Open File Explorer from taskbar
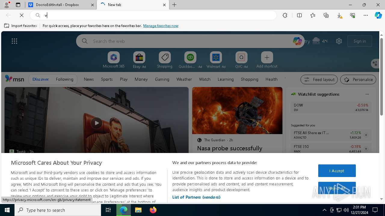385x216 pixels. pos(138,210)
